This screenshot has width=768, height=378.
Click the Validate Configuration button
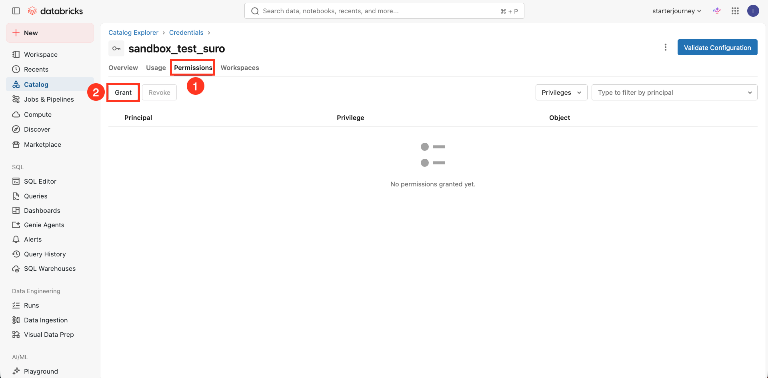pos(718,47)
